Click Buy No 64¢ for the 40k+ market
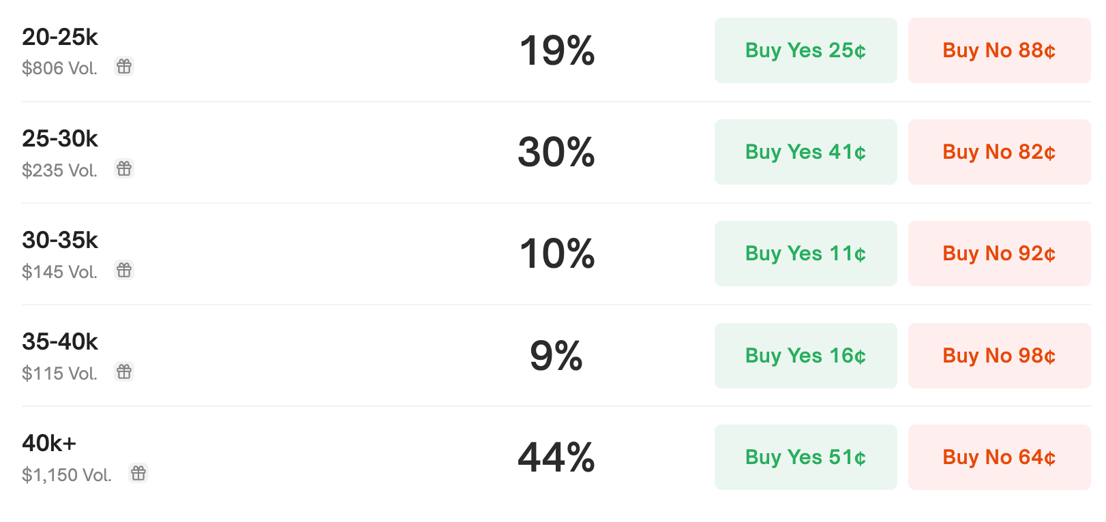This screenshot has width=1106, height=522. (x=998, y=457)
